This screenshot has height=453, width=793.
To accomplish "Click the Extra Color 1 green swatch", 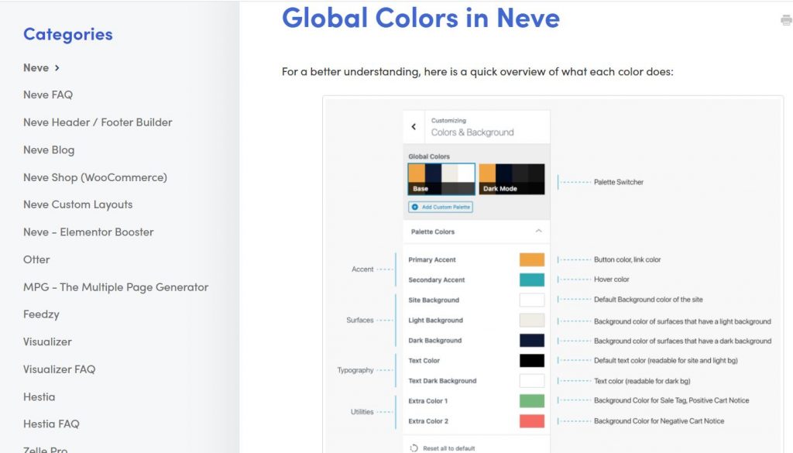I will click(x=531, y=401).
